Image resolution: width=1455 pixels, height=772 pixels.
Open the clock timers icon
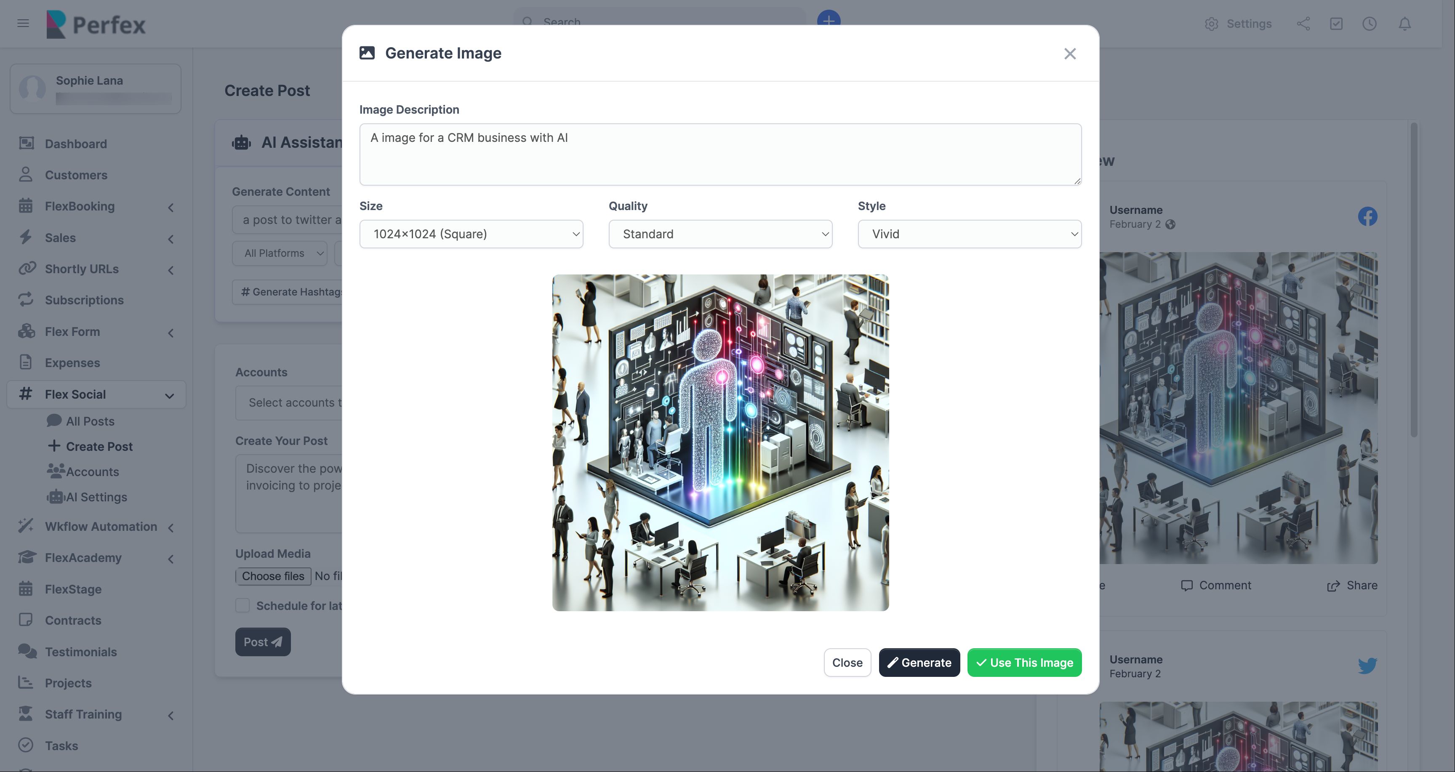pyautogui.click(x=1369, y=24)
